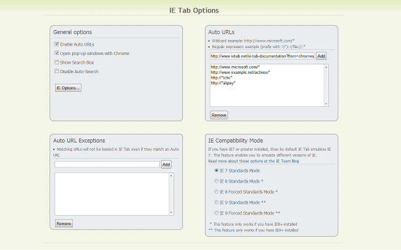The image size is (401, 250).
Task: Click Remove button under Auto URLs list
Action: tap(219, 115)
